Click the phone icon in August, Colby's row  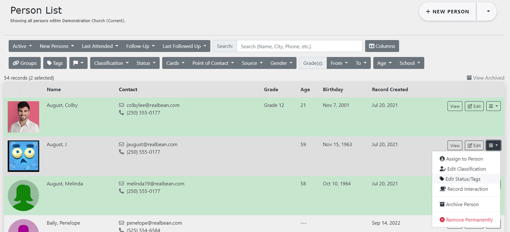(122, 113)
